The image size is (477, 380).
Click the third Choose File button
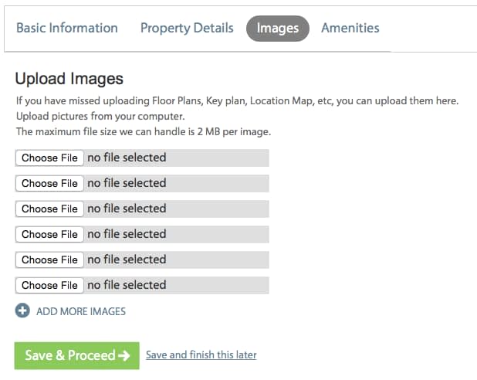tap(49, 209)
